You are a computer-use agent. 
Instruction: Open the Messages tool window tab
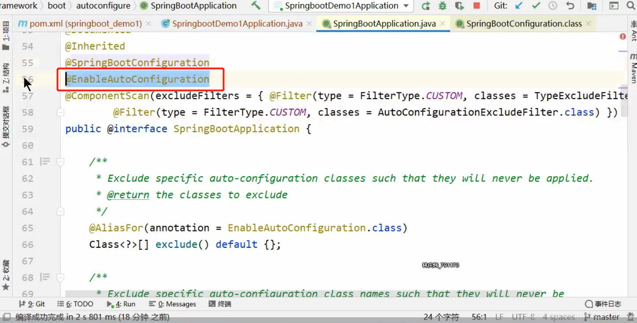click(172, 304)
